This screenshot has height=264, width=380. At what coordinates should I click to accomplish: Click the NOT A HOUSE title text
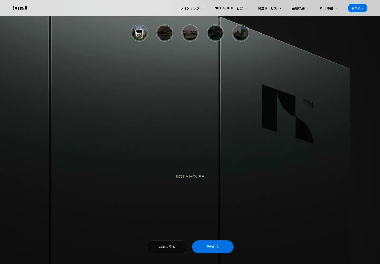click(x=190, y=177)
